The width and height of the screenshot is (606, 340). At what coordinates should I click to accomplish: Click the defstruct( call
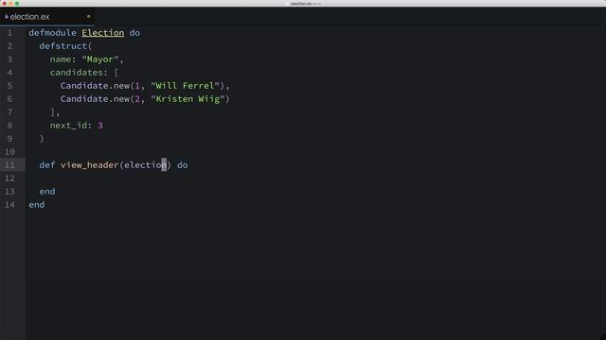coord(65,46)
